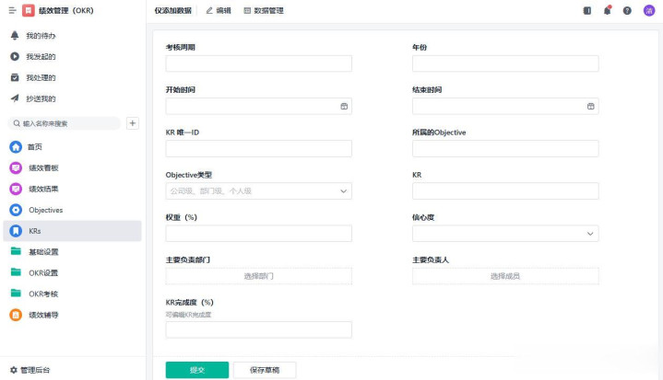Click 选择成员 selector
This screenshot has width=663, height=380.
(x=505, y=276)
